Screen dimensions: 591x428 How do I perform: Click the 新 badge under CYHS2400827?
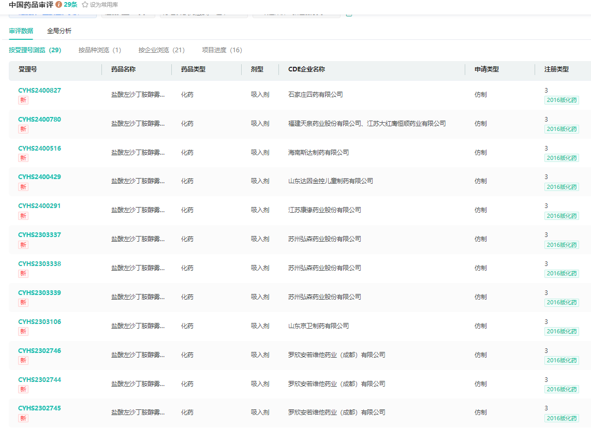coord(23,100)
